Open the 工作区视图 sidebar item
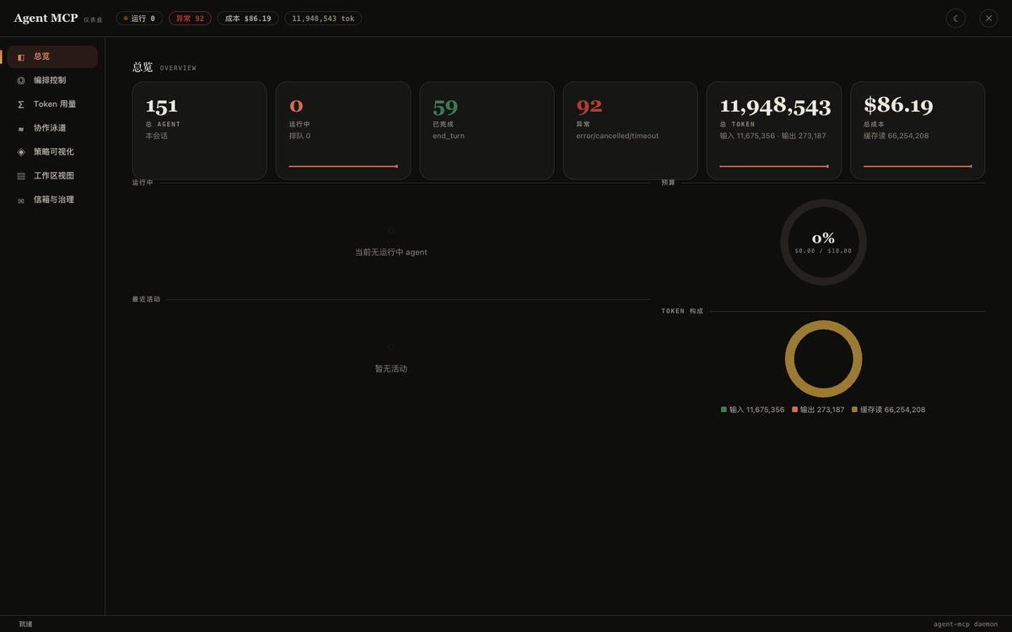Screen dimensions: 1012x632 click(x=52, y=176)
